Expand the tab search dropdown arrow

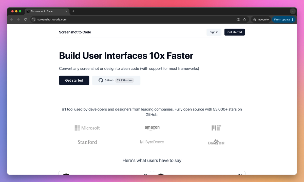coord(293,11)
